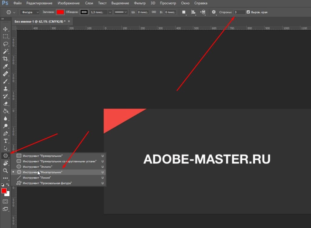This screenshot has height=228, width=311.
Task: Select the Paint Bucket tool
Action: (5, 111)
